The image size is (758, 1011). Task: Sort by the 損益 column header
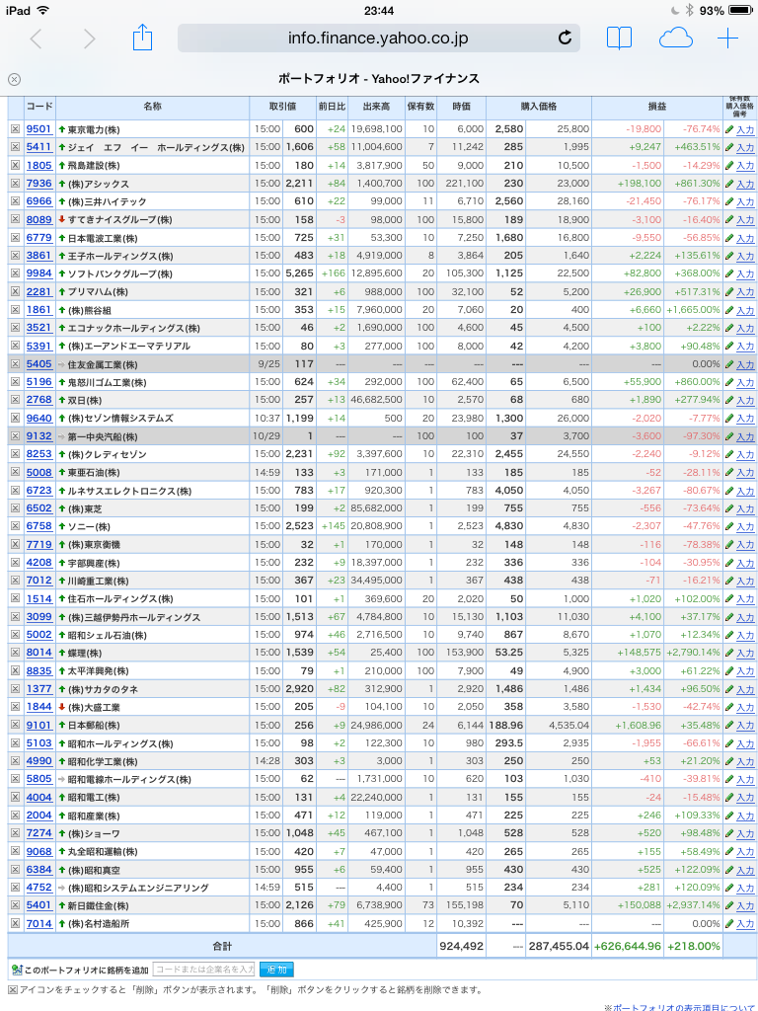[656, 107]
